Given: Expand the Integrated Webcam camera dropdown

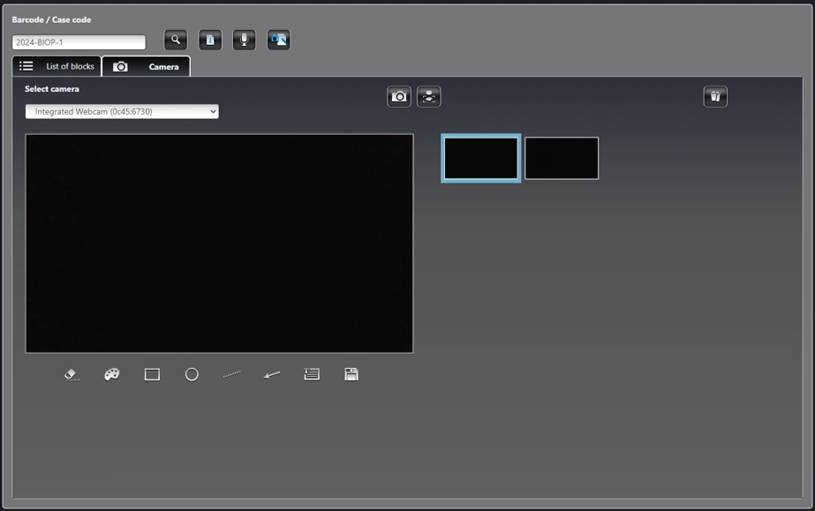Looking at the screenshot, I should pos(122,112).
